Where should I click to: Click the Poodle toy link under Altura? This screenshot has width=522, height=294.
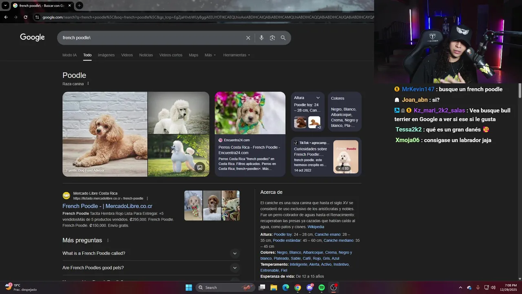(x=283, y=234)
